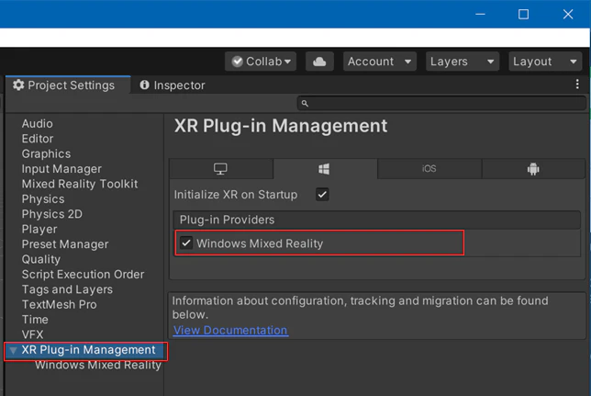Open Tags and Layers settings
The image size is (591, 396).
pyautogui.click(x=67, y=289)
